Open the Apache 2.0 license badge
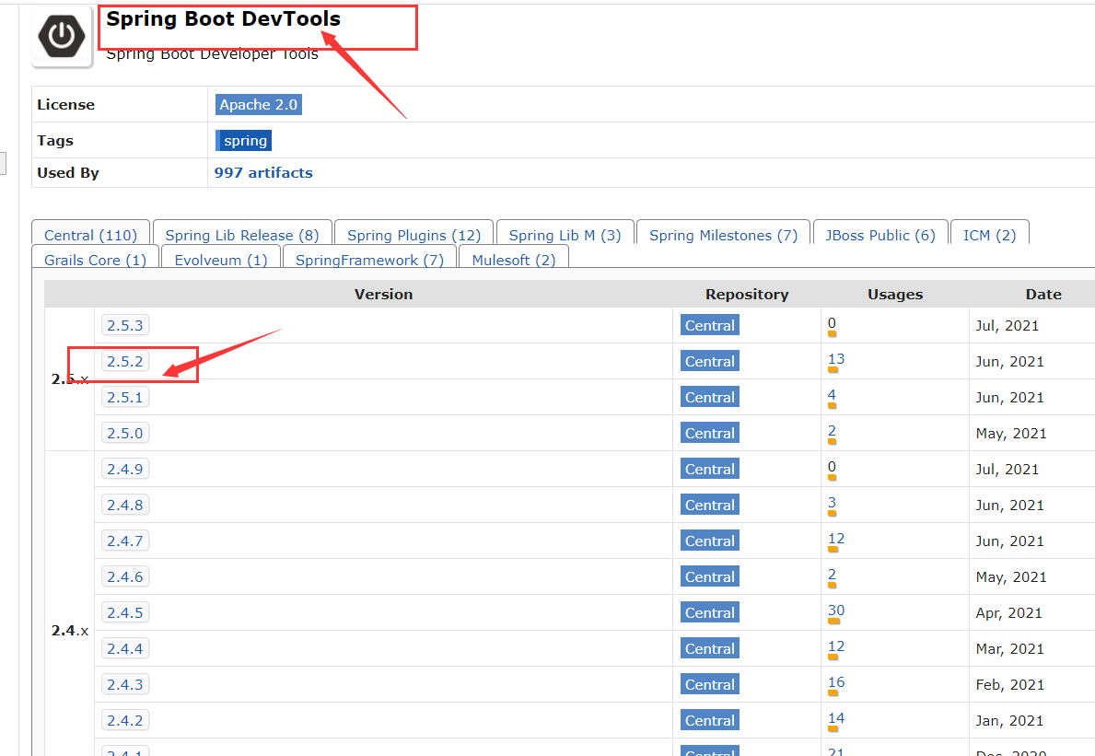This screenshot has width=1095, height=756. click(259, 105)
